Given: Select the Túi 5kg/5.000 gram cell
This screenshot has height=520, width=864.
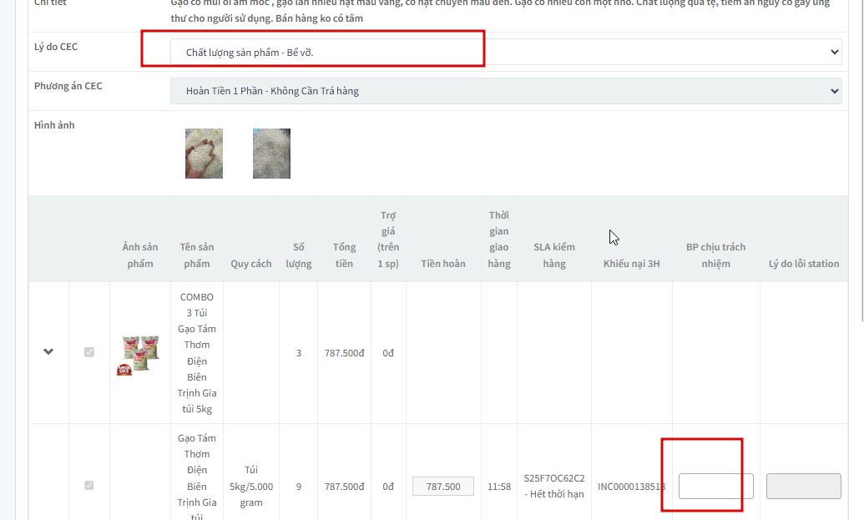Looking at the screenshot, I should click(251, 486).
